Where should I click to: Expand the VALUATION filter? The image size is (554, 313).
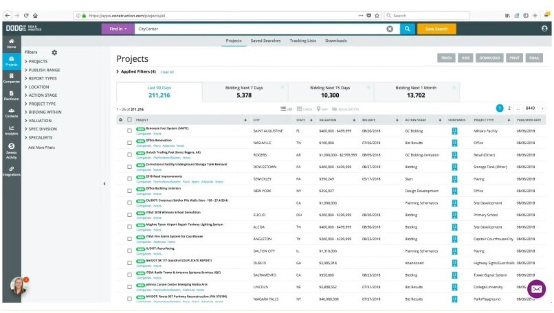pyautogui.click(x=38, y=121)
